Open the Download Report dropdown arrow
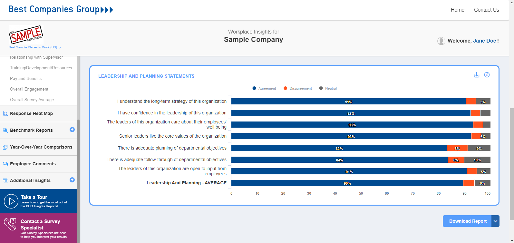 (495, 221)
